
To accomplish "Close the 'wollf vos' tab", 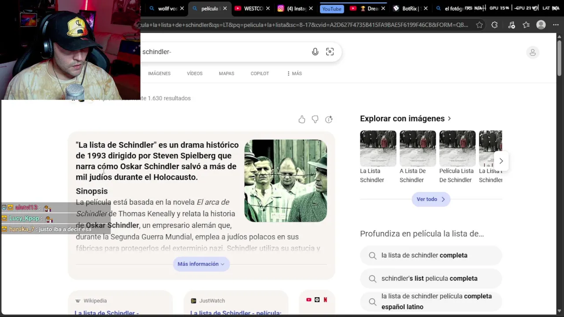I will (x=182, y=8).
